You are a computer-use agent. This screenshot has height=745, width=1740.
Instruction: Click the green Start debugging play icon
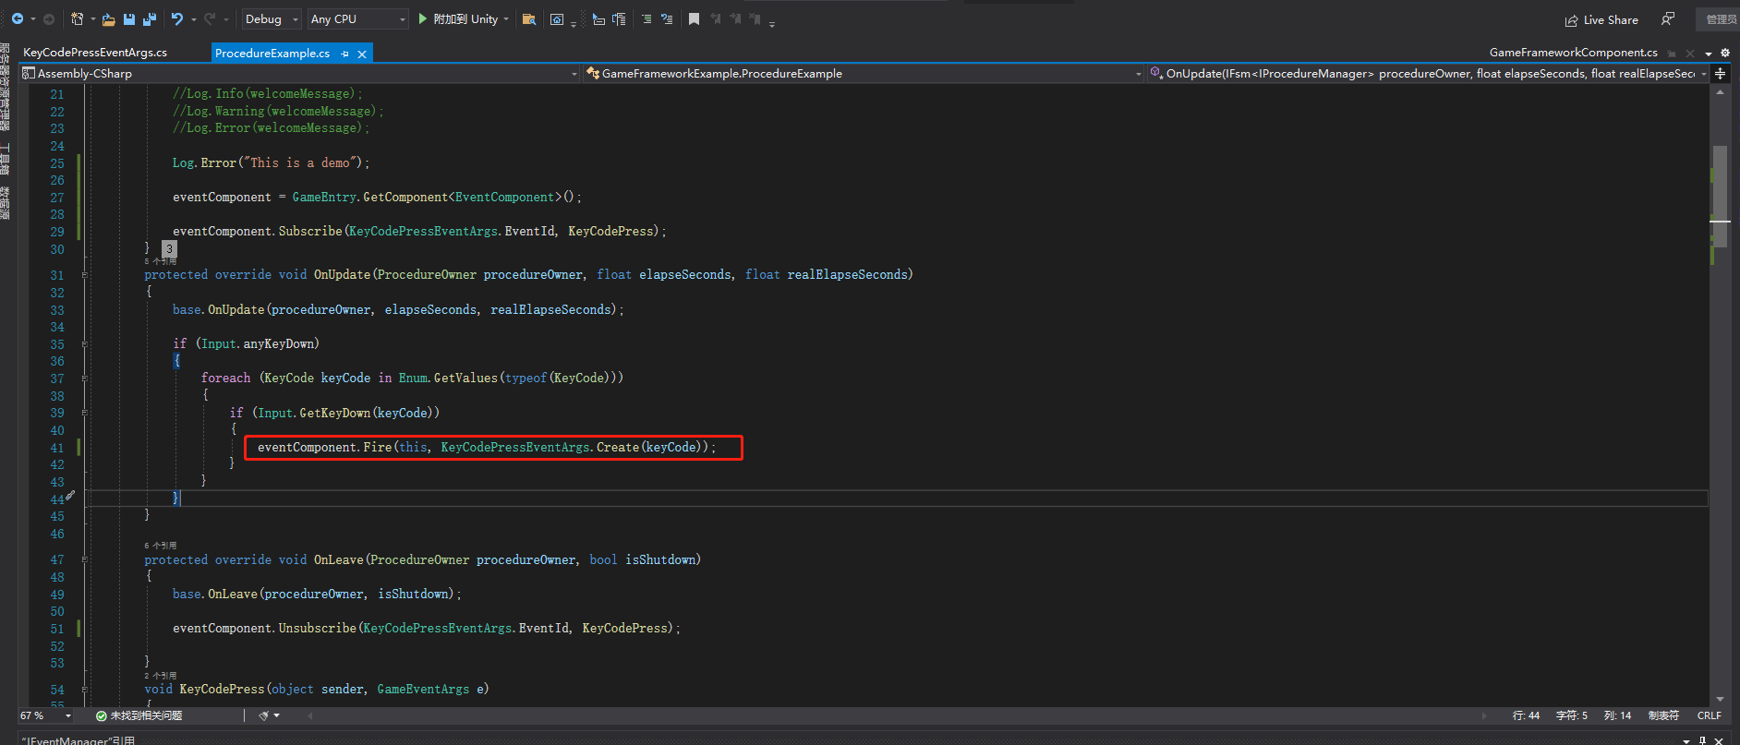point(422,18)
